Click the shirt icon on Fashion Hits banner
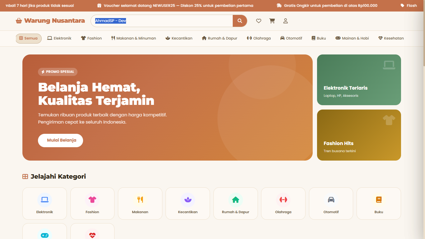 pos(389,120)
